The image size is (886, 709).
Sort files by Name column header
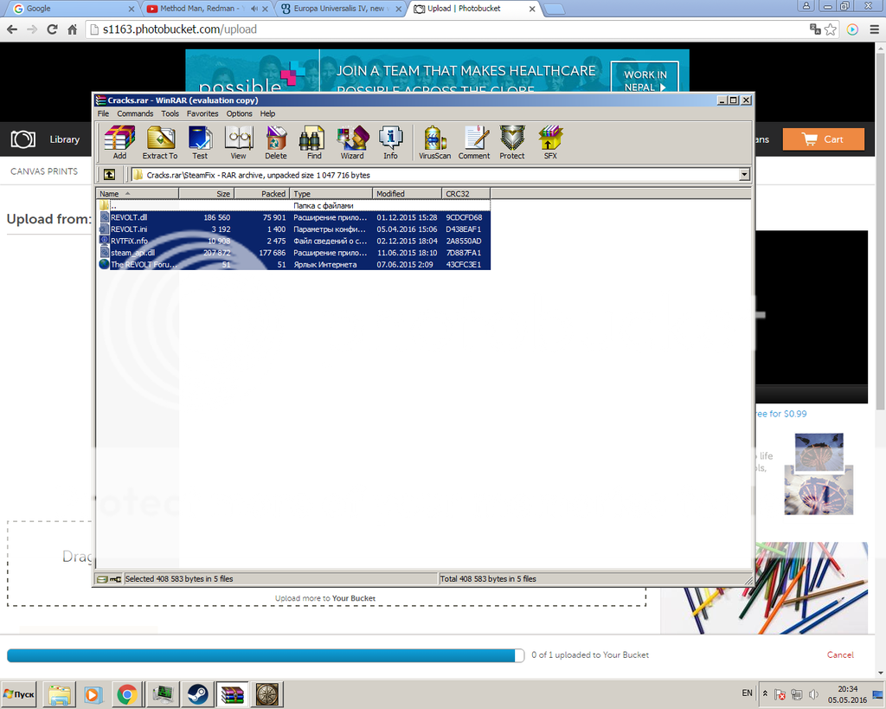[137, 194]
